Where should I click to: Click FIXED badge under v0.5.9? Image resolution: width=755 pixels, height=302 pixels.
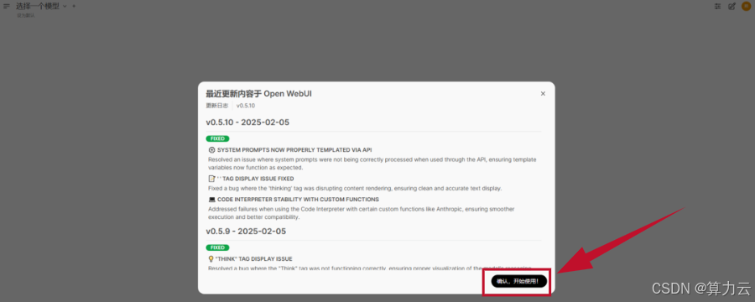pos(217,247)
